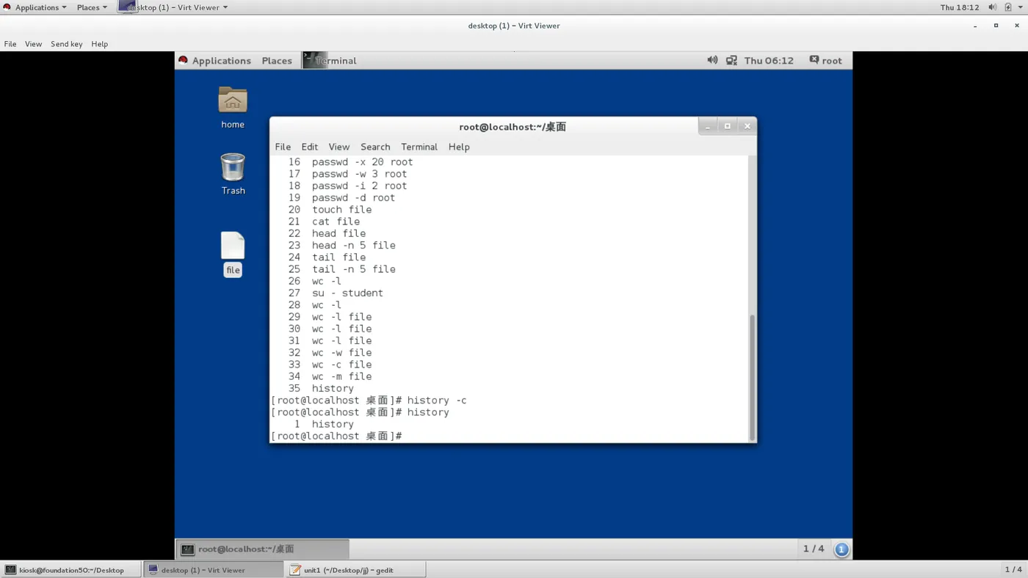Image resolution: width=1028 pixels, height=578 pixels.
Task: Open the guest clock Thu 06:12
Action: coord(769,60)
